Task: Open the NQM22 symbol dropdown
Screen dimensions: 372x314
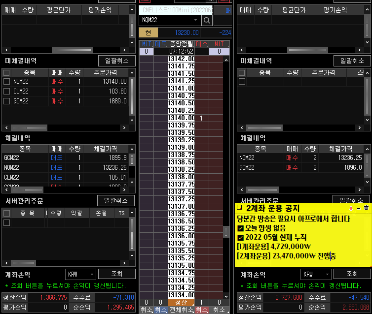Action: (x=195, y=20)
